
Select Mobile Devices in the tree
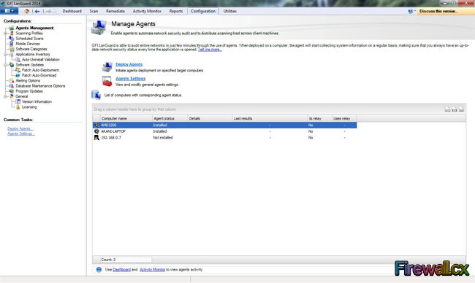28,44
